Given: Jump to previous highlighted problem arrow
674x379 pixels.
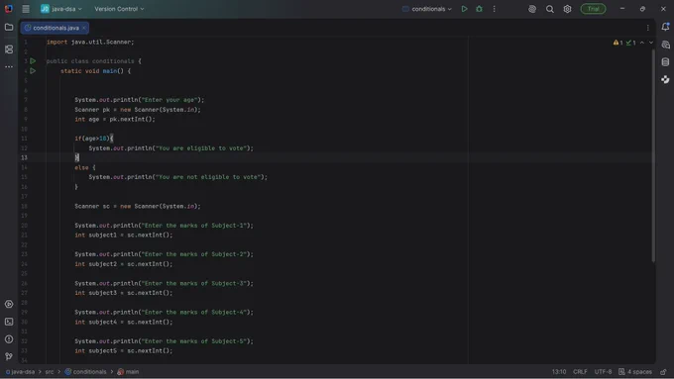Looking at the screenshot, I should click(x=641, y=43).
